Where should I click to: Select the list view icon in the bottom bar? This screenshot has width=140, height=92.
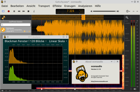coord(2,91)
